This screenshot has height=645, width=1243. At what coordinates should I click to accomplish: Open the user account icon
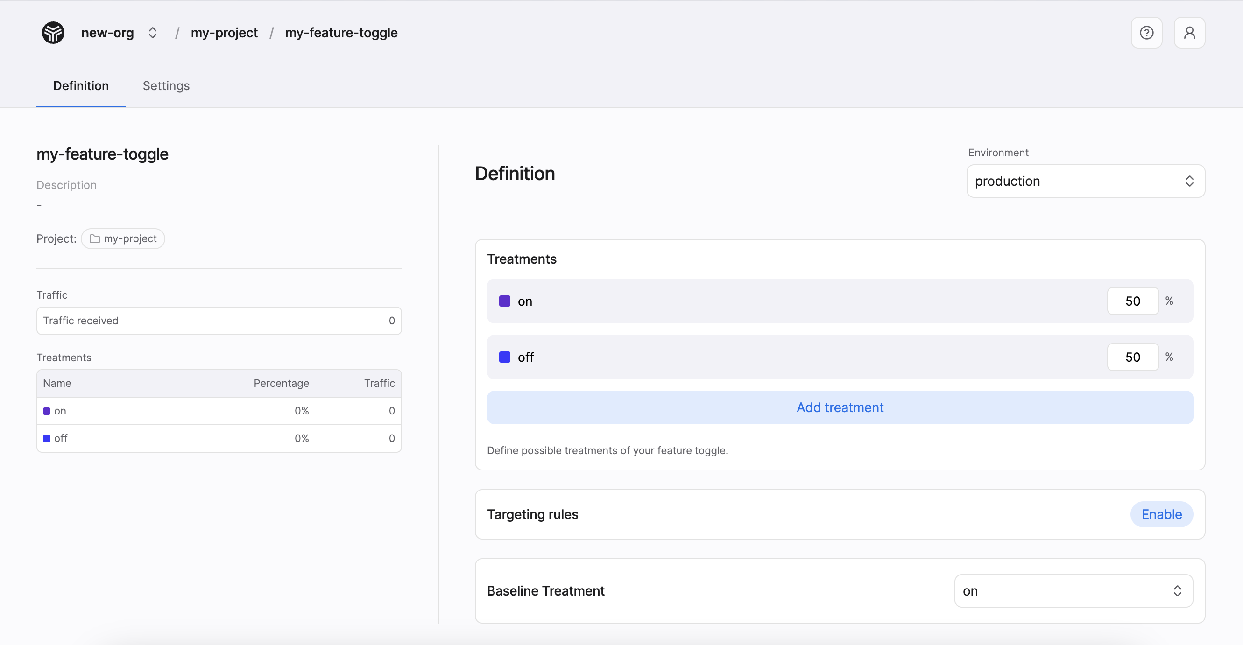1189,33
